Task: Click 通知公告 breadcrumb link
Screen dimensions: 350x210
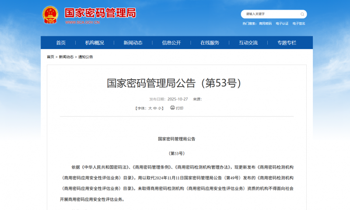Action: point(86,57)
